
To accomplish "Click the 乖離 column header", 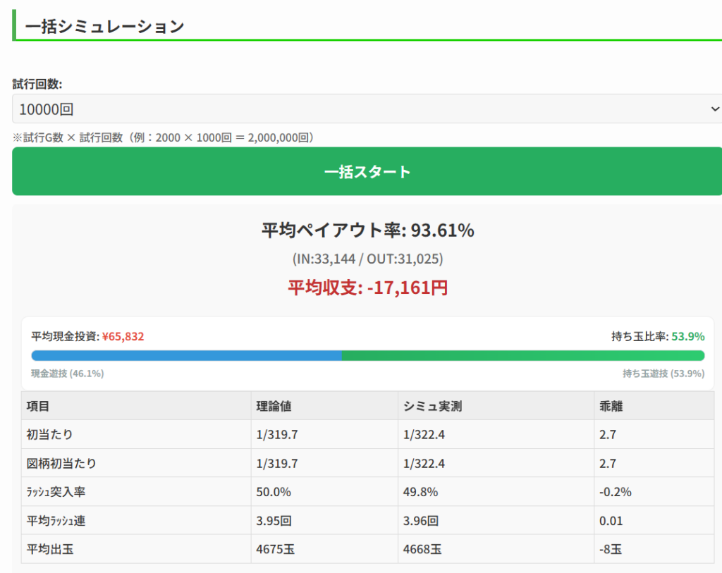I will tap(611, 406).
